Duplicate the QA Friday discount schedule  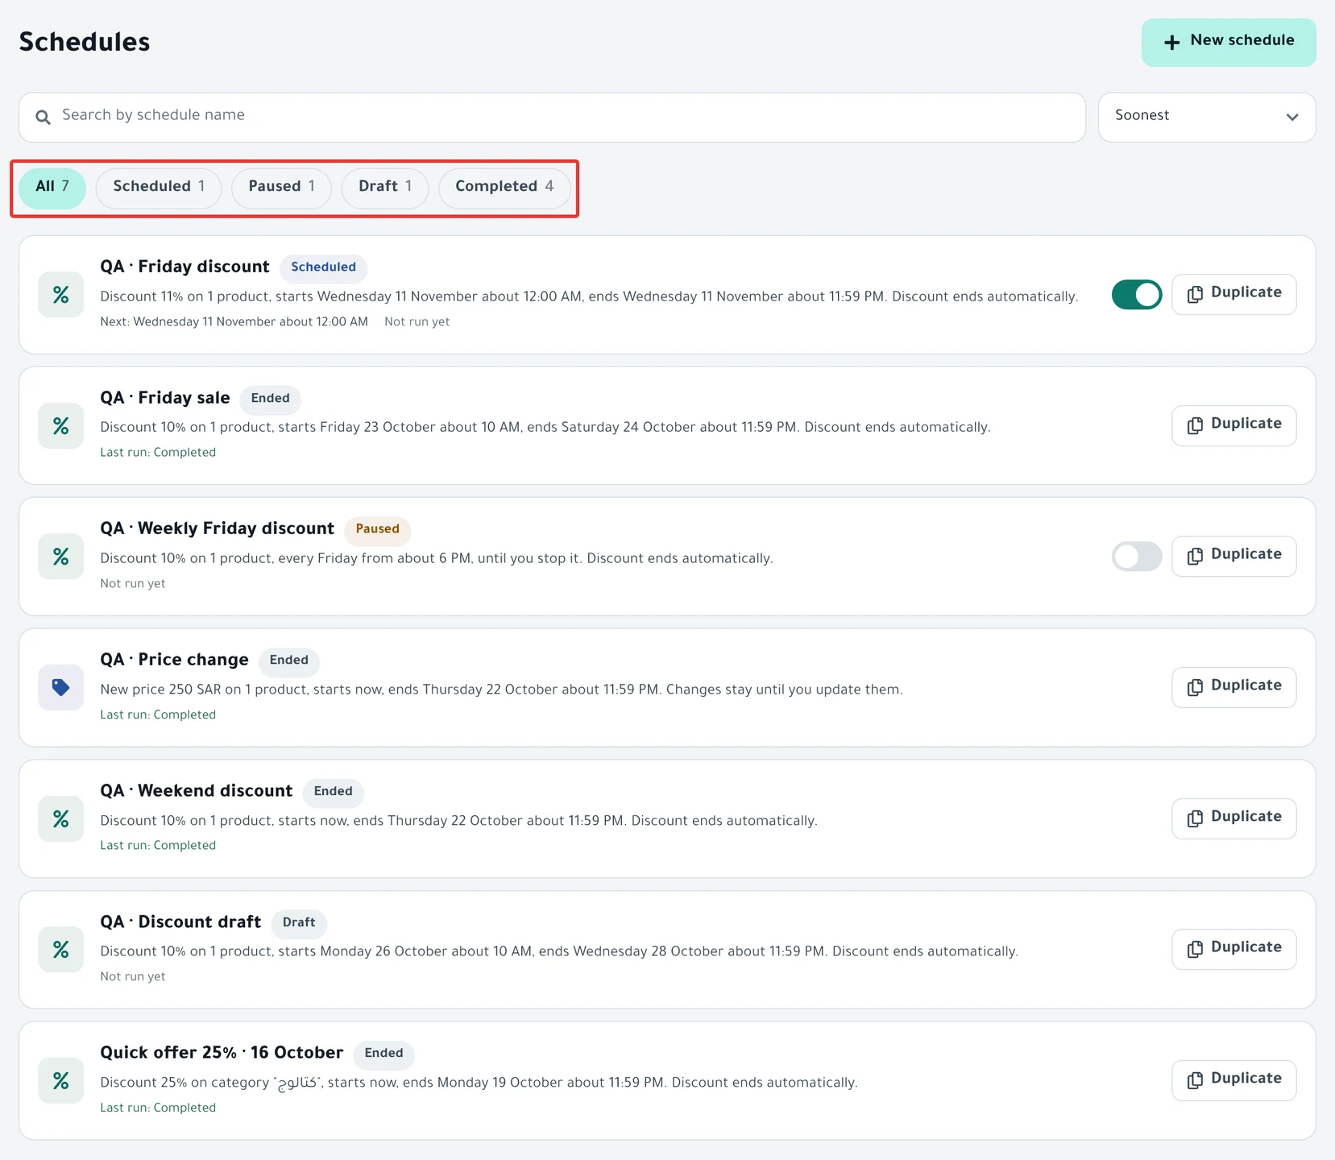tap(1234, 295)
